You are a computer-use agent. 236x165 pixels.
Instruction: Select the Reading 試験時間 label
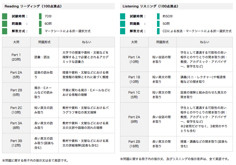19,16
